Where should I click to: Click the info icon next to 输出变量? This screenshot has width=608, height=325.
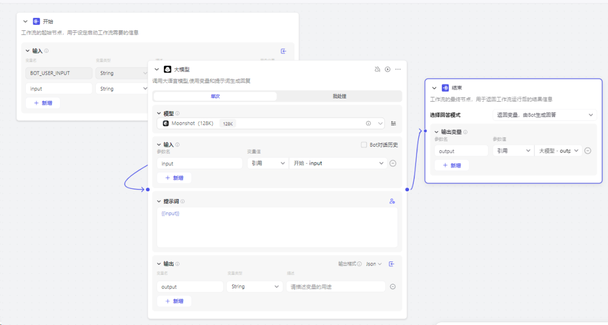(466, 132)
